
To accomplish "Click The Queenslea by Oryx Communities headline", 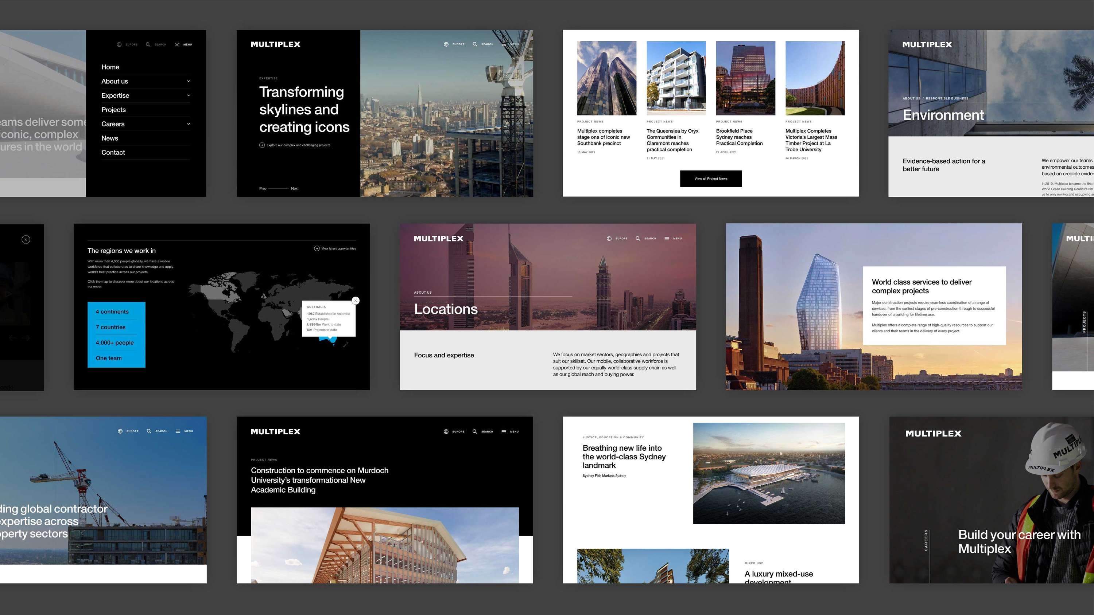I will coord(673,140).
